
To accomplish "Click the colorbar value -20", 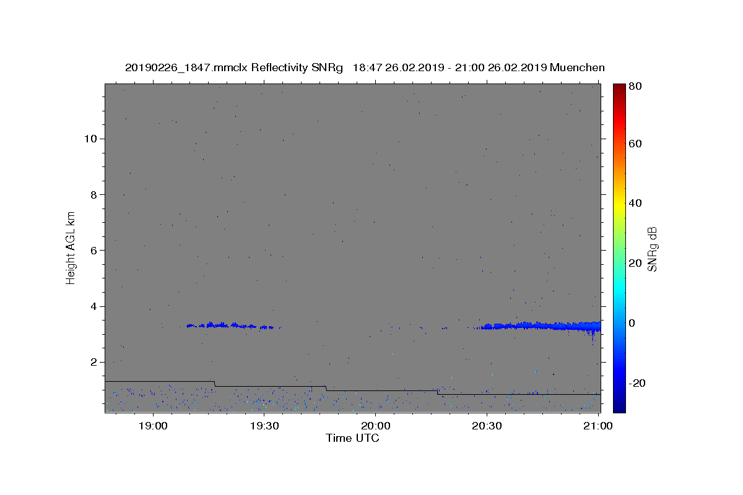I will point(636,383).
